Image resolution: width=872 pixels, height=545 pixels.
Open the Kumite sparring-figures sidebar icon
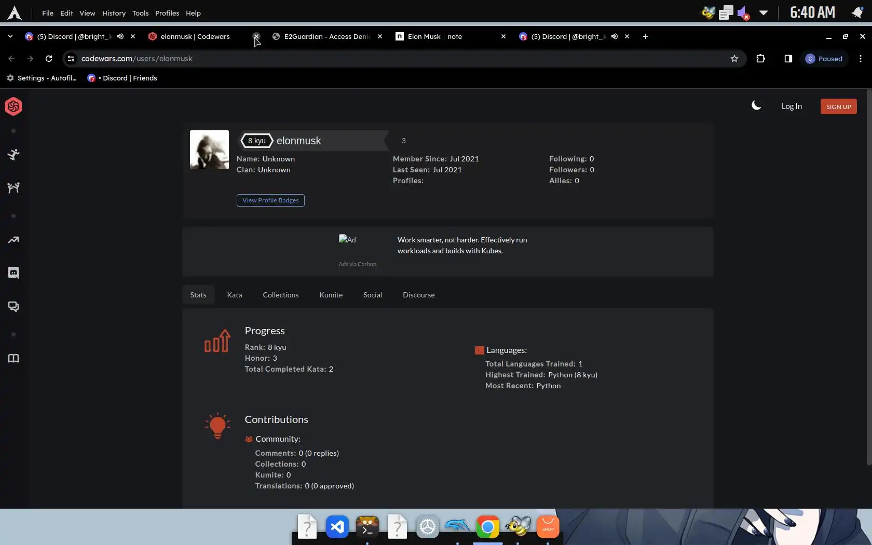point(13,187)
